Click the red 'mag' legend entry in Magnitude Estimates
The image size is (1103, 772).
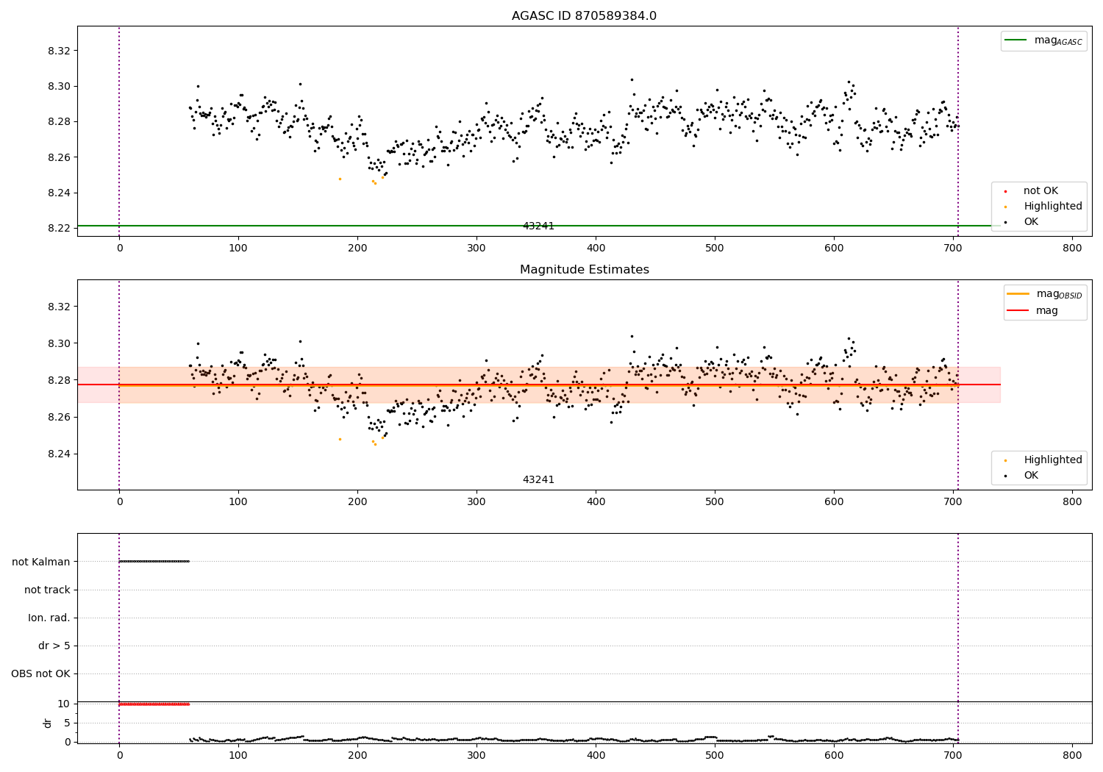[1033, 311]
